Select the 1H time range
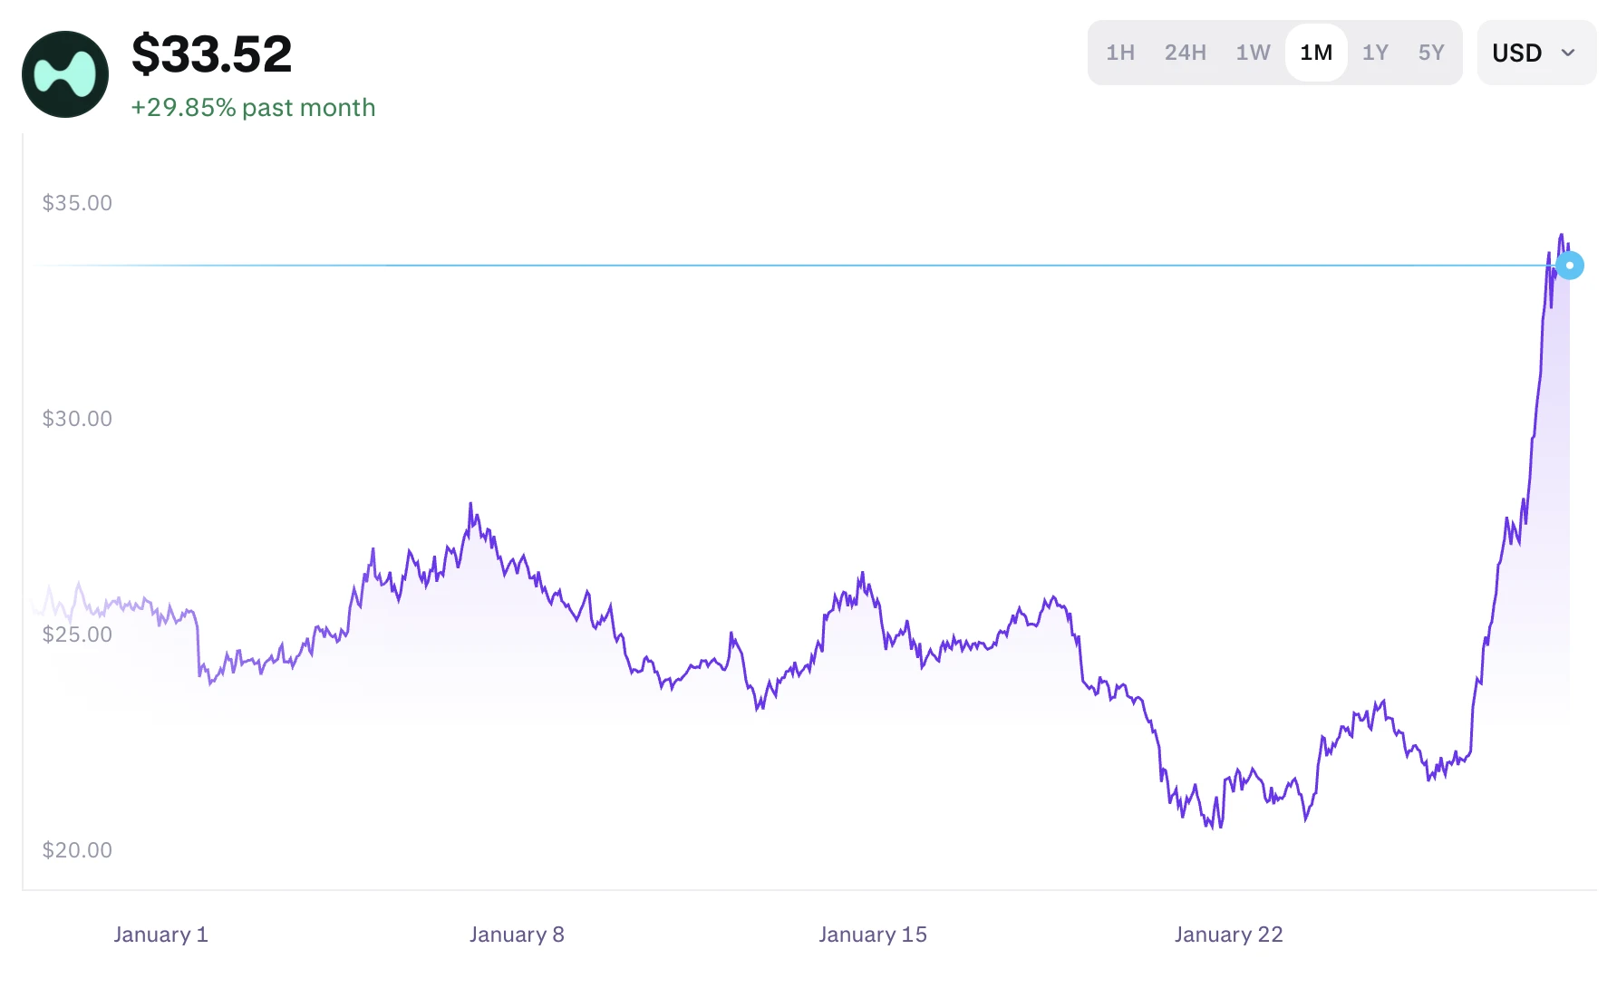This screenshot has width=1617, height=988. click(x=1120, y=53)
